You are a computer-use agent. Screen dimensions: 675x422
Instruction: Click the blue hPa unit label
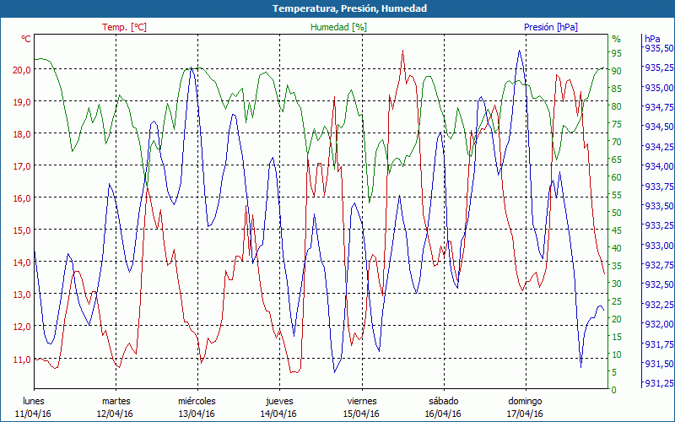click(652, 39)
